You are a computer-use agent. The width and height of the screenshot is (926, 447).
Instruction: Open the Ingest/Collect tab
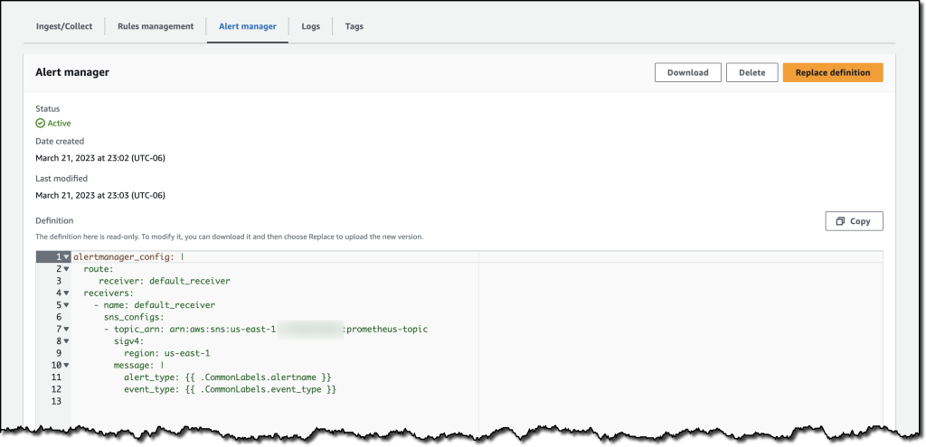click(64, 26)
